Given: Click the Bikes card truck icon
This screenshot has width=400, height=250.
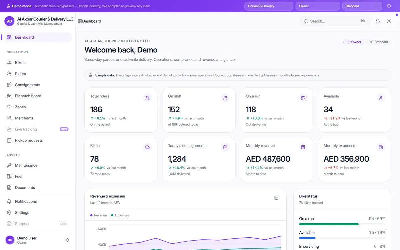Looking at the screenshot, I should 147,147.
